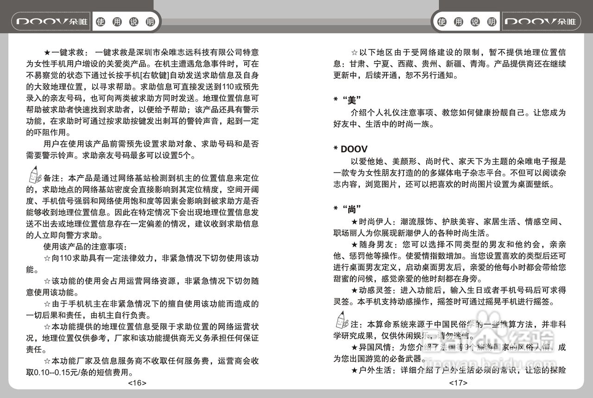Click the DOOV朵唯 logo in right header
Image resolution: width=593 pixels, height=398 pixels.
click(540, 22)
